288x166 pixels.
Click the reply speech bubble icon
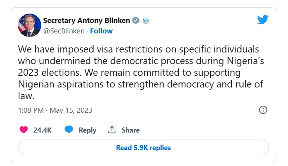pyautogui.click(x=69, y=130)
